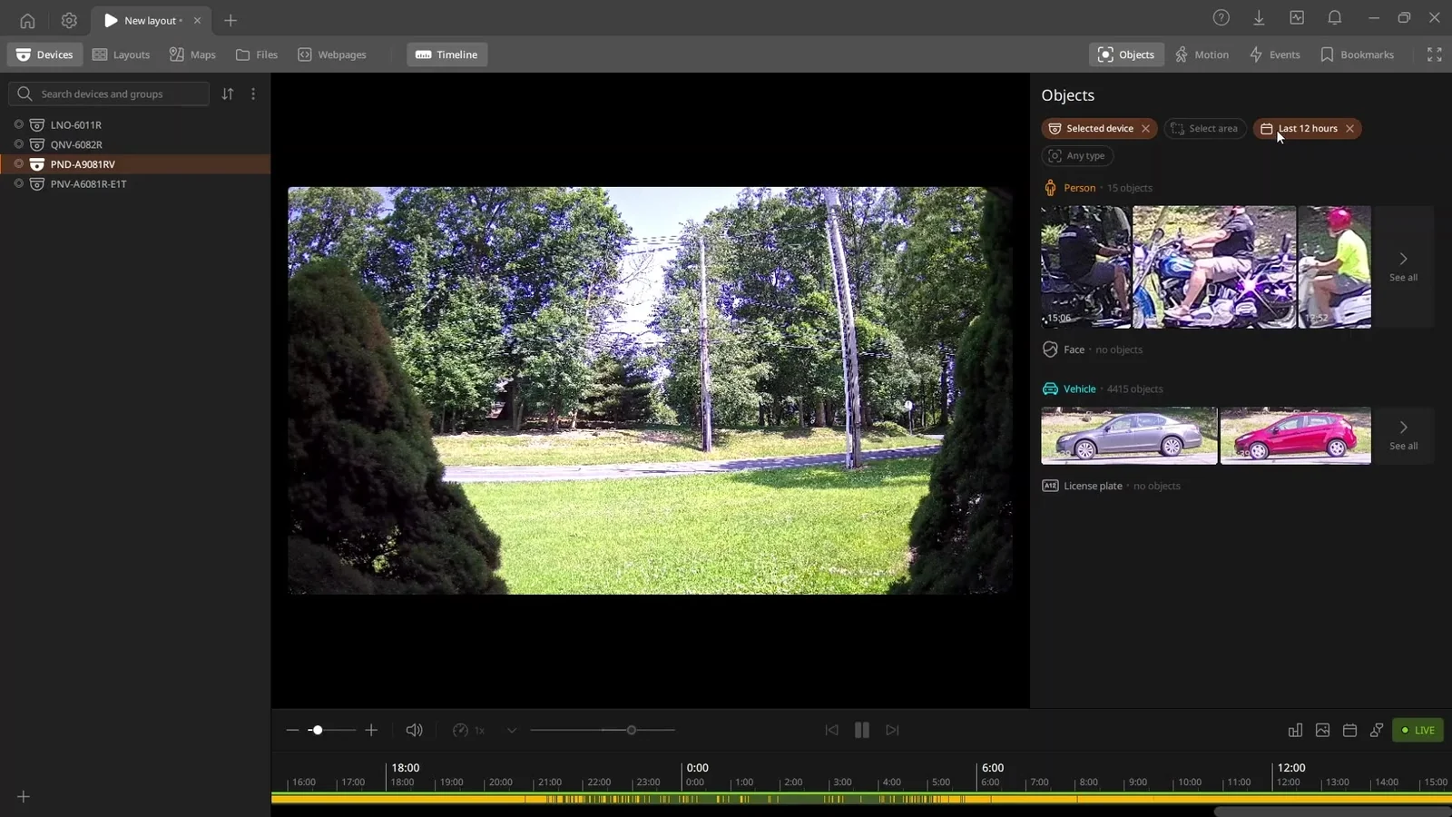Jump to previous chunk
This screenshot has height=817, width=1452.
coord(831,730)
